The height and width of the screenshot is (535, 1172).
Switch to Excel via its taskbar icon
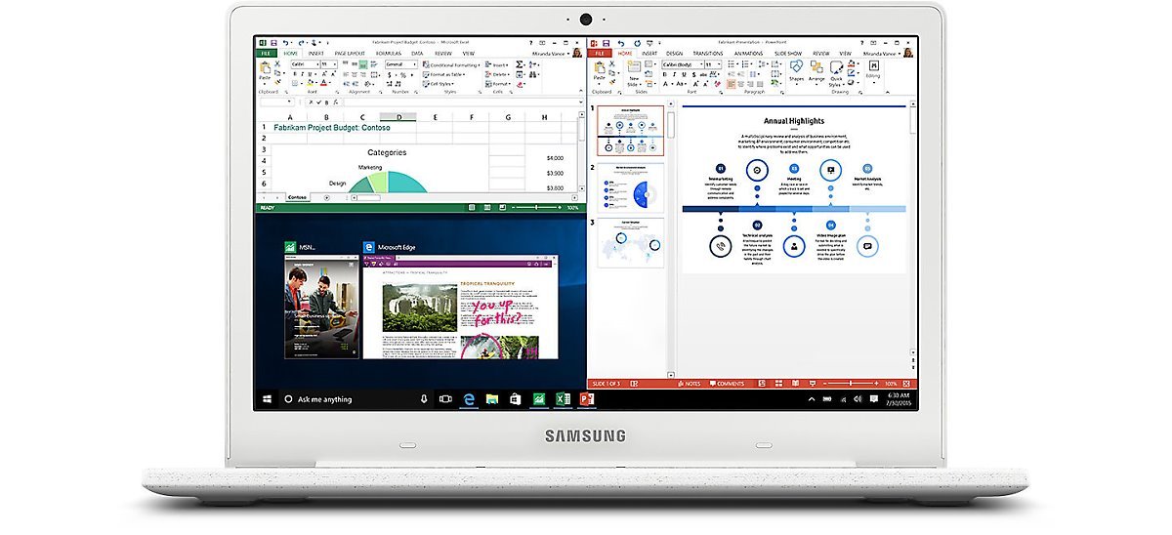[x=563, y=399]
